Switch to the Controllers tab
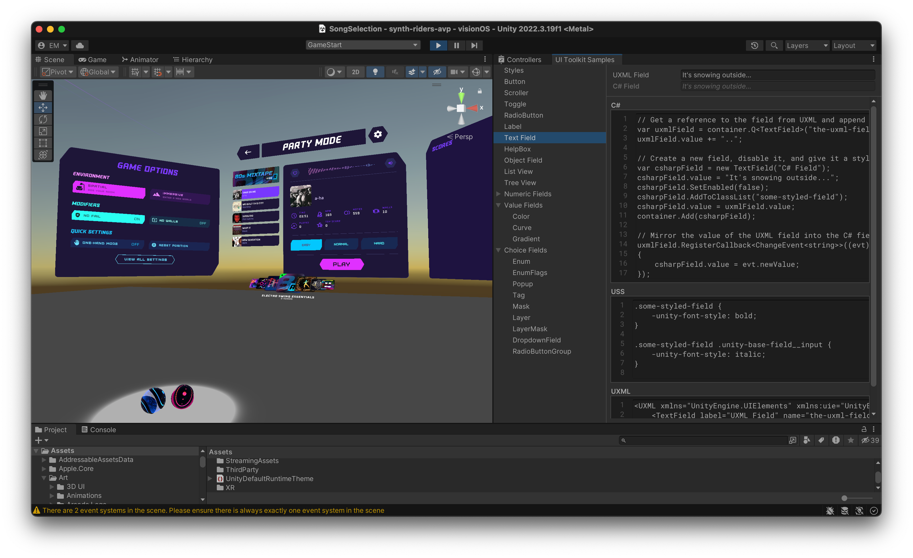The width and height of the screenshot is (913, 558). tap(520, 60)
